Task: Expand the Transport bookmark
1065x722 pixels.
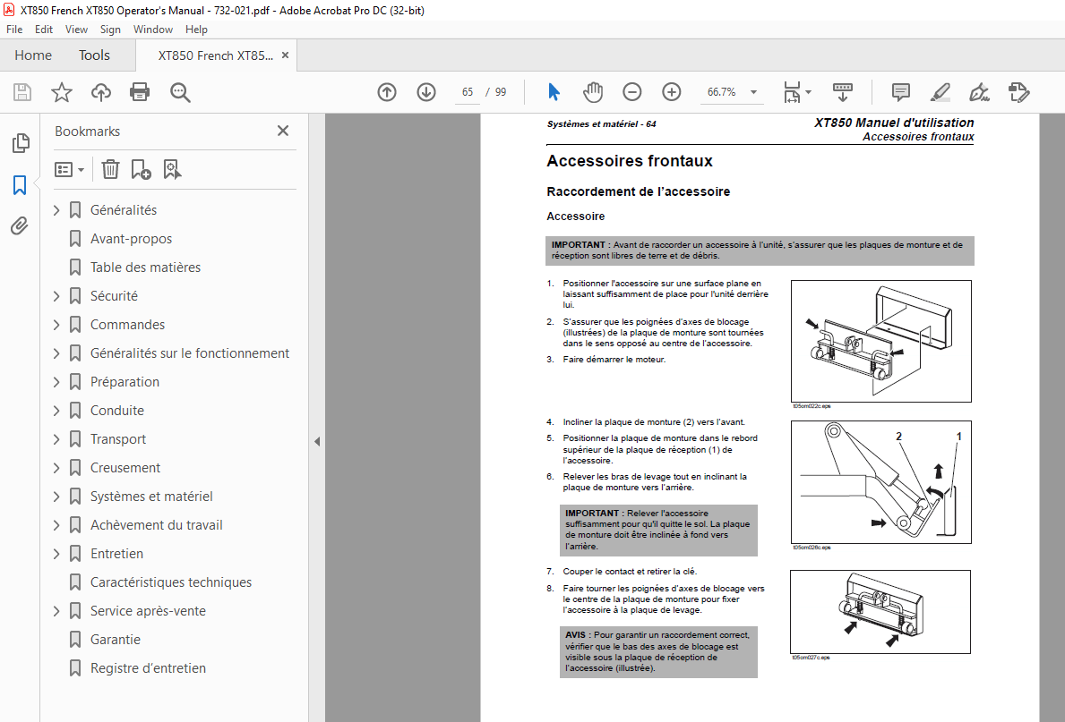Action: pos(57,439)
